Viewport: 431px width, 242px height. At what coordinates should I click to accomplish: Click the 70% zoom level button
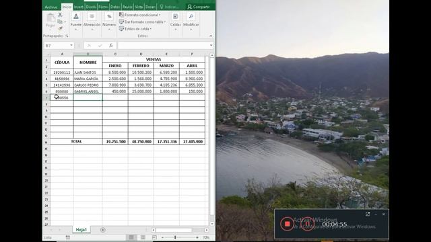[206, 237]
